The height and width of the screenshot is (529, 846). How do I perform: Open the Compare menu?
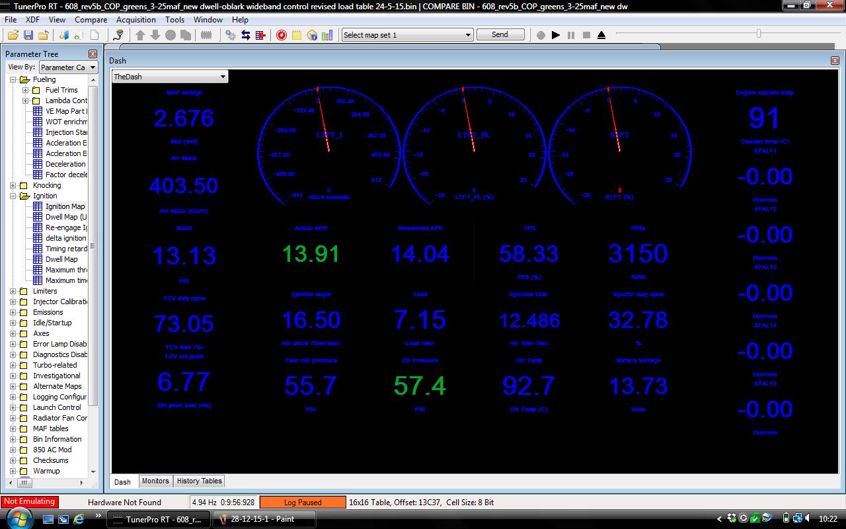(x=91, y=20)
